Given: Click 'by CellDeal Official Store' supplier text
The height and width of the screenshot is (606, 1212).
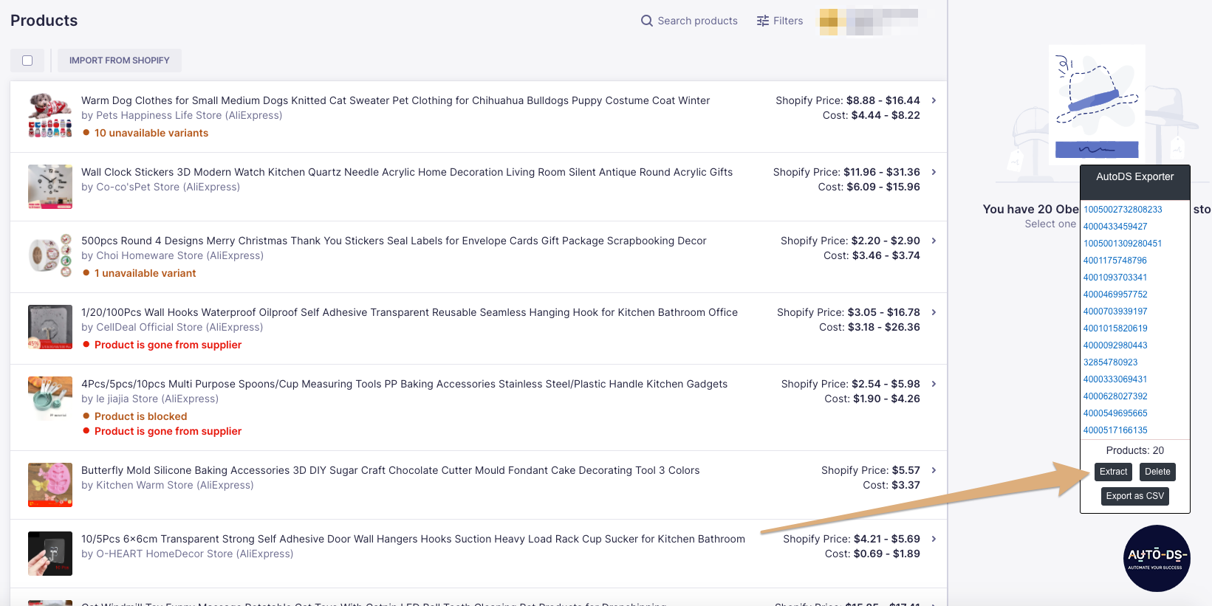Looking at the screenshot, I should tap(172, 327).
